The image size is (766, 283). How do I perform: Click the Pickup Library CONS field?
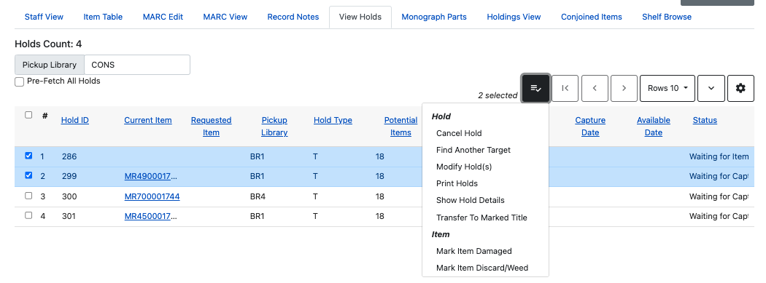tap(137, 65)
